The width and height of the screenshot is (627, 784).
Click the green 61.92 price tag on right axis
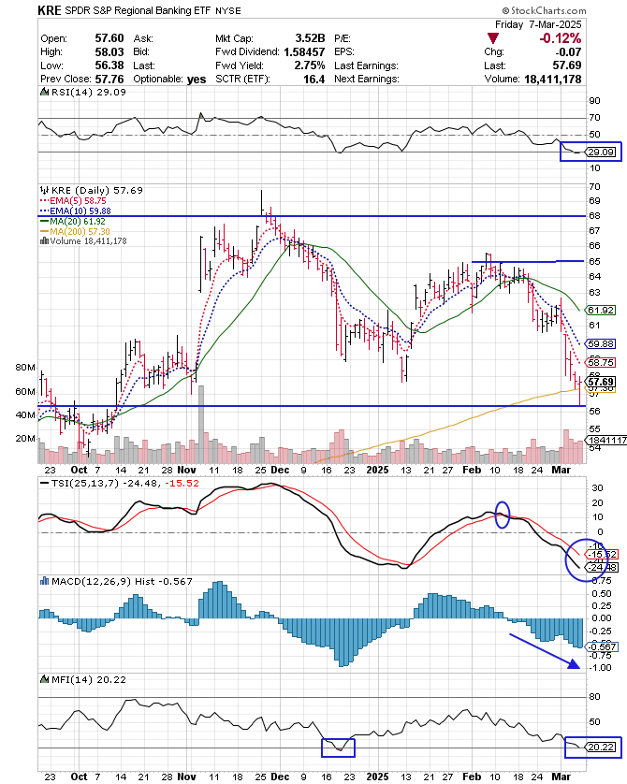coord(601,311)
